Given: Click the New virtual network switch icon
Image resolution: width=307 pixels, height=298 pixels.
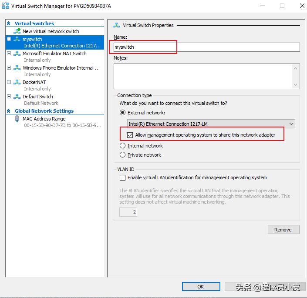Looking at the screenshot, I should click(17, 31).
